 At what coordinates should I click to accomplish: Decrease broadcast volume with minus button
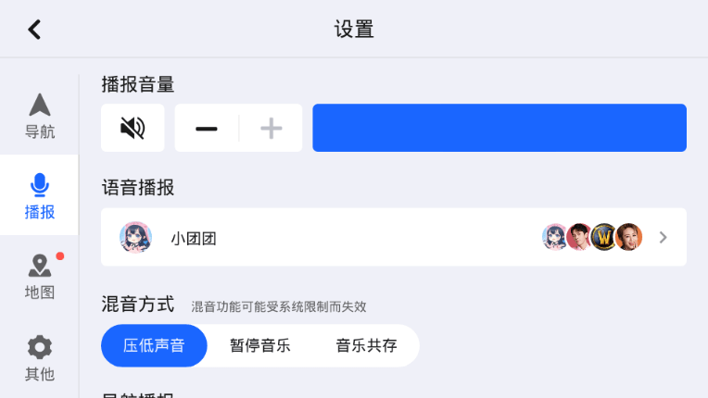207,128
